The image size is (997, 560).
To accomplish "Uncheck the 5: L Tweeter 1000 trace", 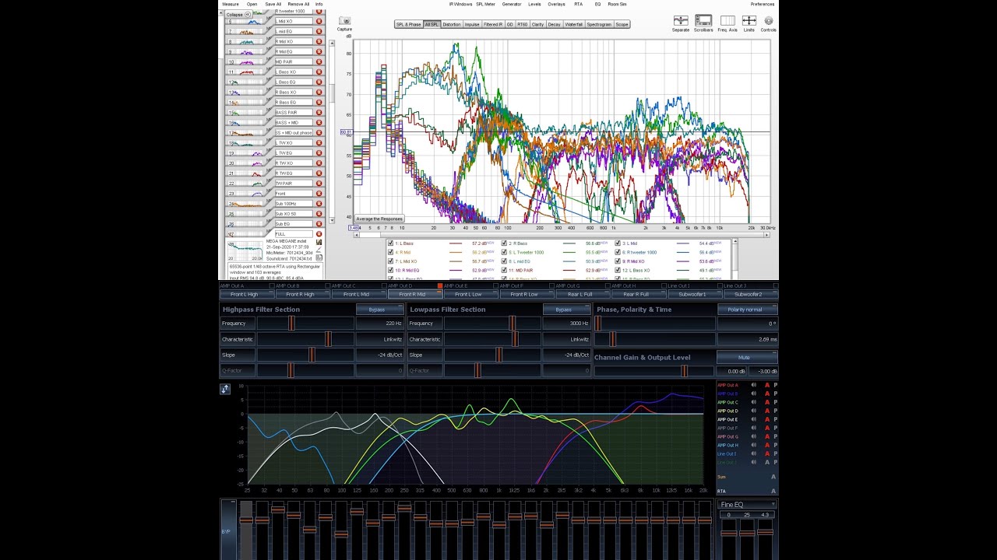I will click(x=504, y=252).
